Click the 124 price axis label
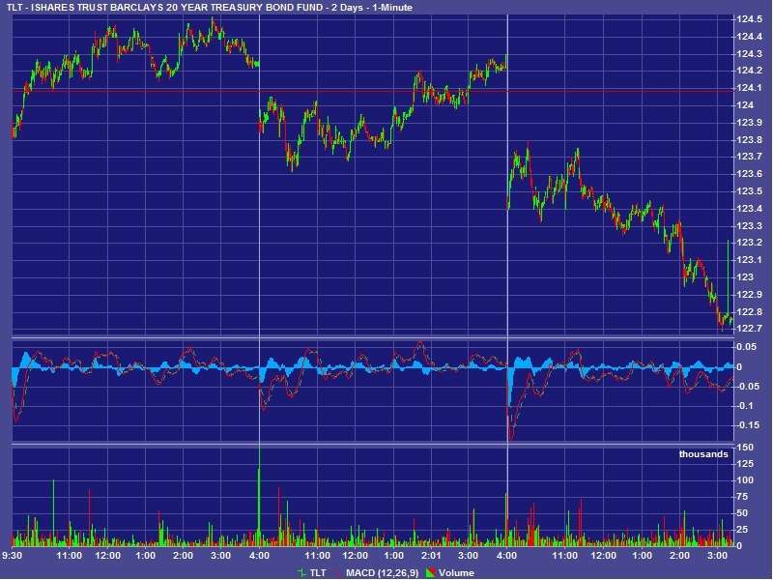773x580 pixels. coord(744,105)
